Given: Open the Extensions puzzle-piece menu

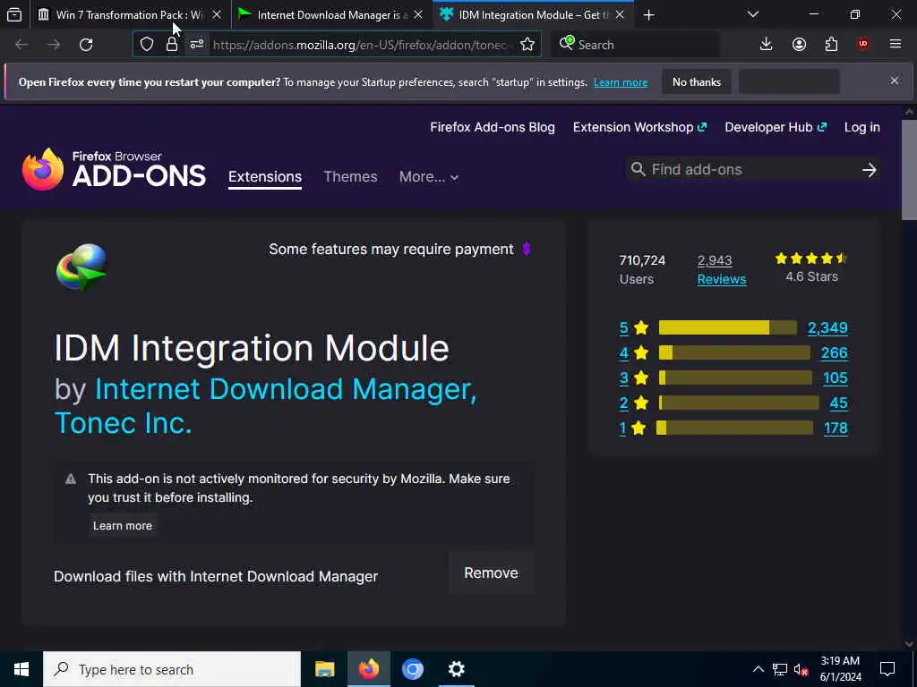Looking at the screenshot, I should 831,45.
